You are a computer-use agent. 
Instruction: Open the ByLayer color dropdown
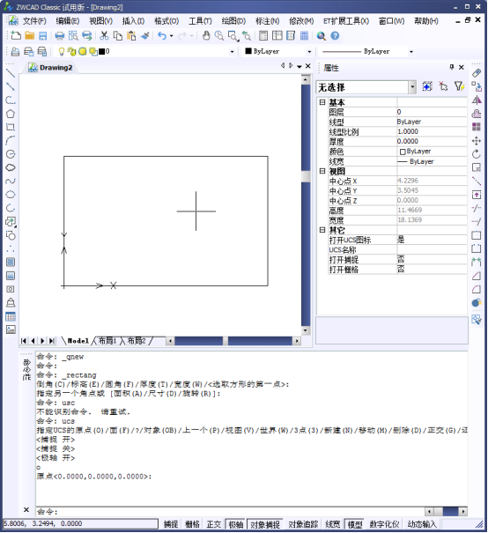point(309,52)
